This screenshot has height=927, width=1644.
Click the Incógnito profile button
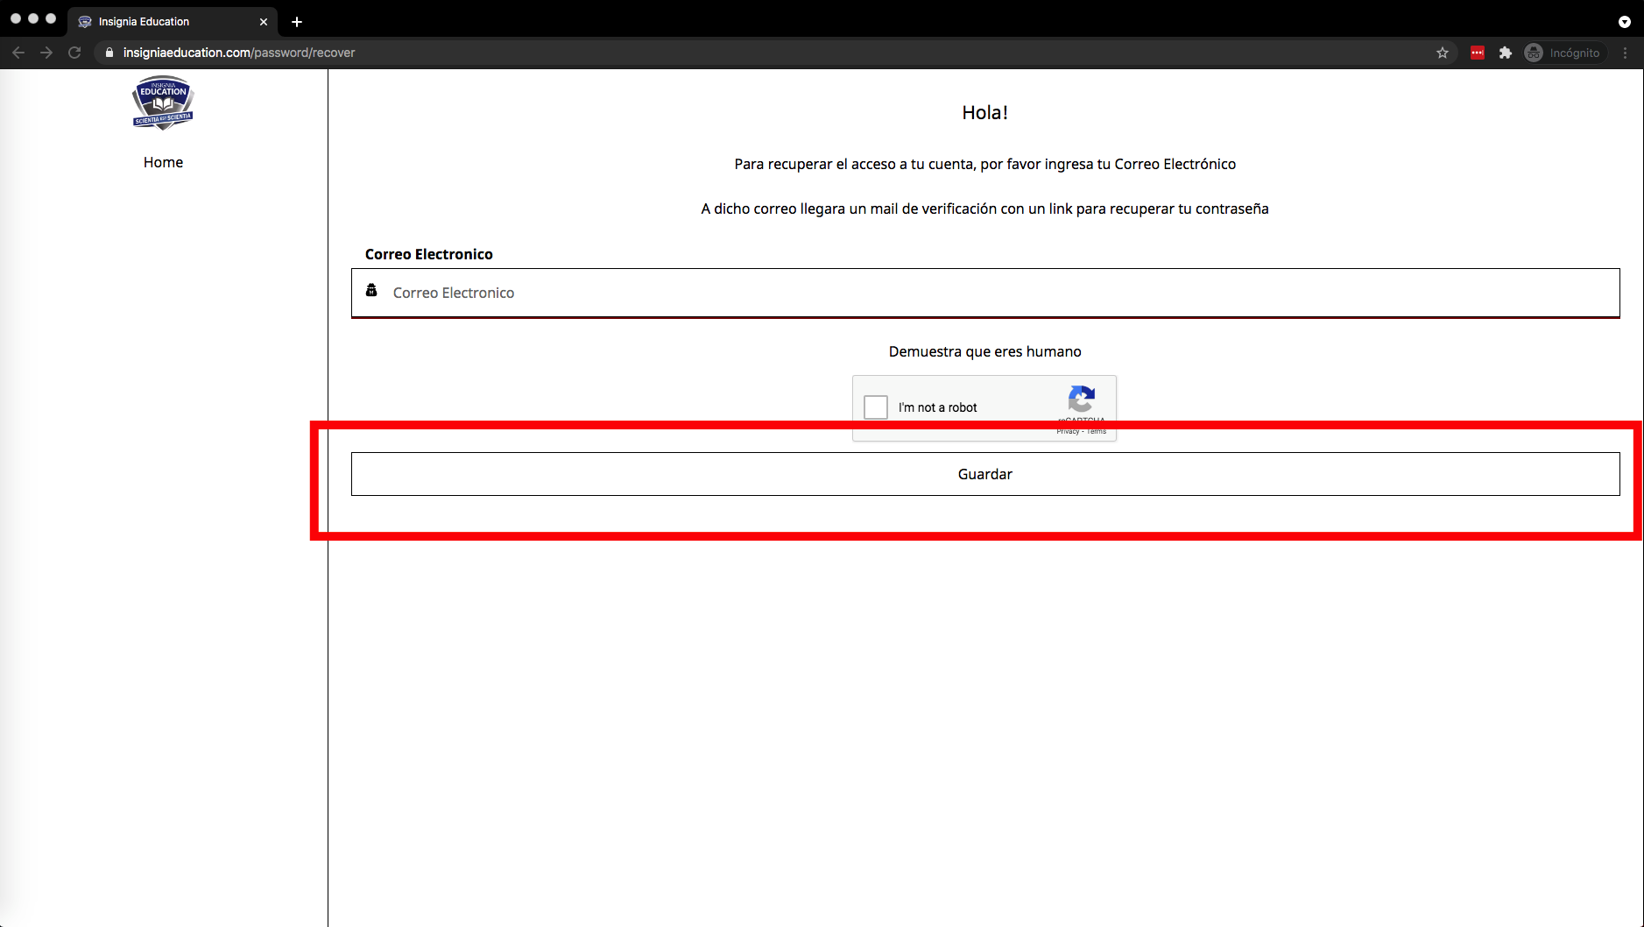1564,53
